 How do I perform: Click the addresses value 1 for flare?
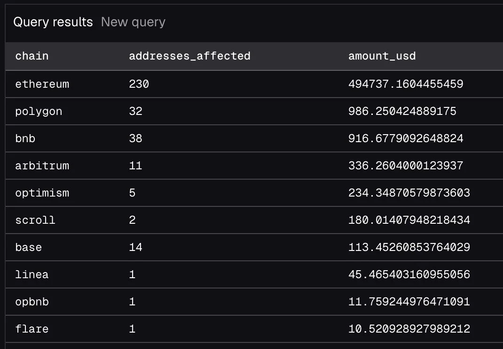[x=132, y=329]
